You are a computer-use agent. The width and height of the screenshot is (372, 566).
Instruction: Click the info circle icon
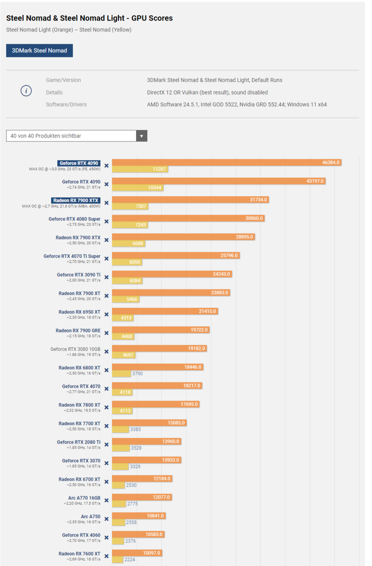[26, 91]
